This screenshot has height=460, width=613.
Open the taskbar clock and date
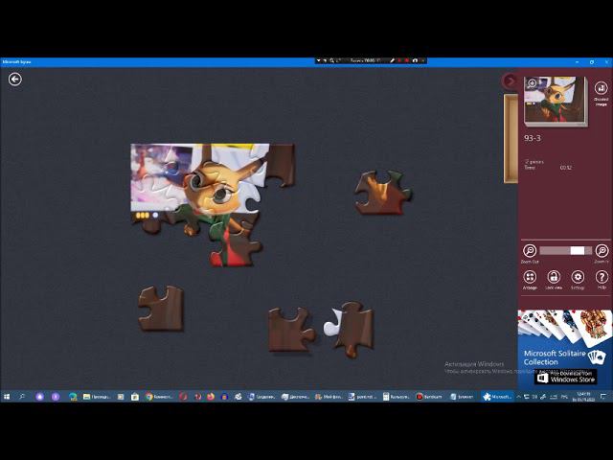tap(583, 397)
